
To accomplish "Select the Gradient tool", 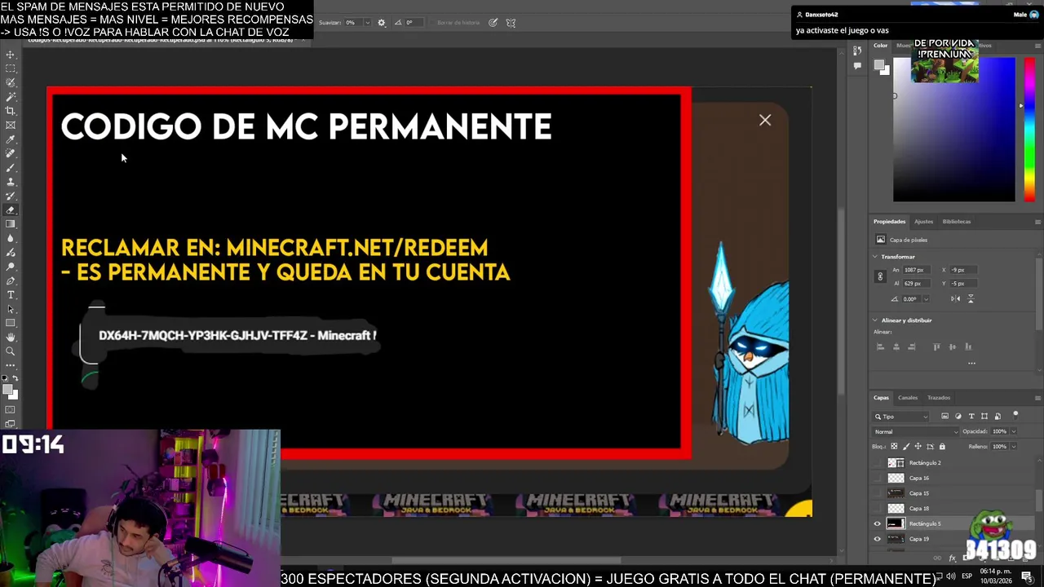I will pyautogui.click(x=11, y=224).
